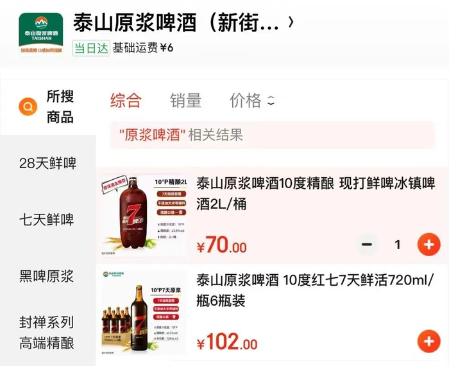
Task: Increase quantity of the 2L barrel beer
Action: click(x=428, y=245)
